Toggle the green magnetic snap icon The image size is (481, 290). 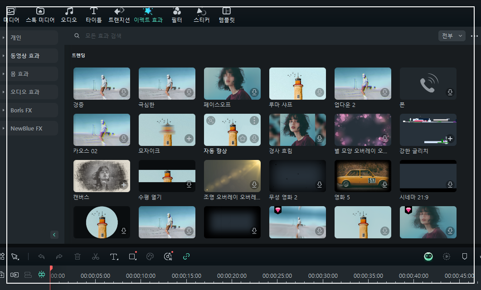click(42, 274)
